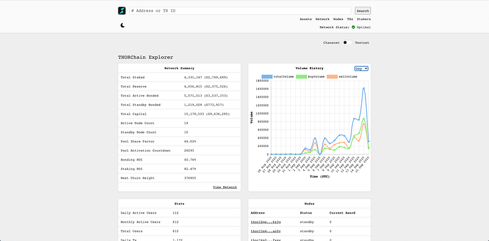Open the Assets menu item
This screenshot has width=489, height=241.
(306, 20)
